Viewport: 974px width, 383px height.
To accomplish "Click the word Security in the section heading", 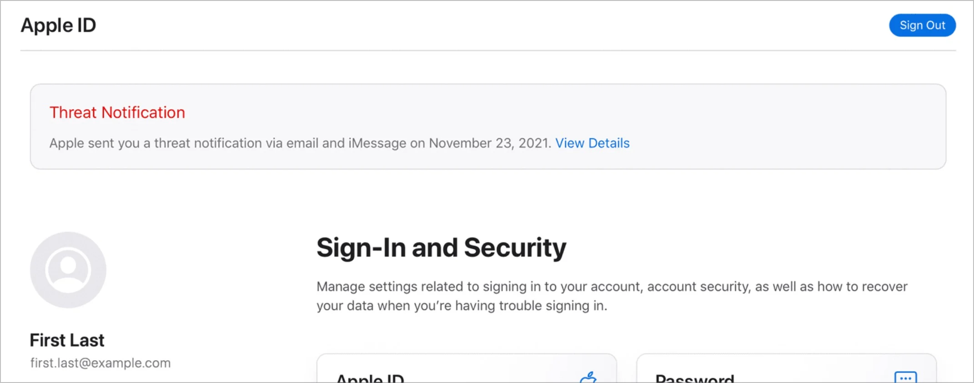I will coord(515,248).
